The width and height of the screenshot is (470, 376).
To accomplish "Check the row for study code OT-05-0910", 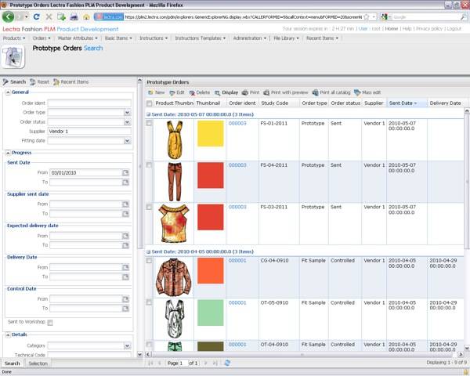I will 149,302.
